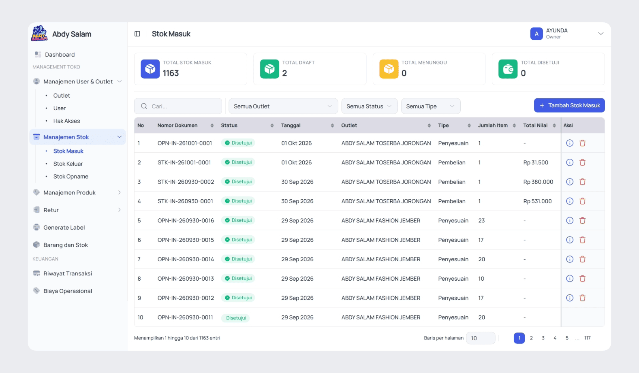Click the Abdy Salam logo
This screenshot has width=639, height=373.
pos(39,34)
